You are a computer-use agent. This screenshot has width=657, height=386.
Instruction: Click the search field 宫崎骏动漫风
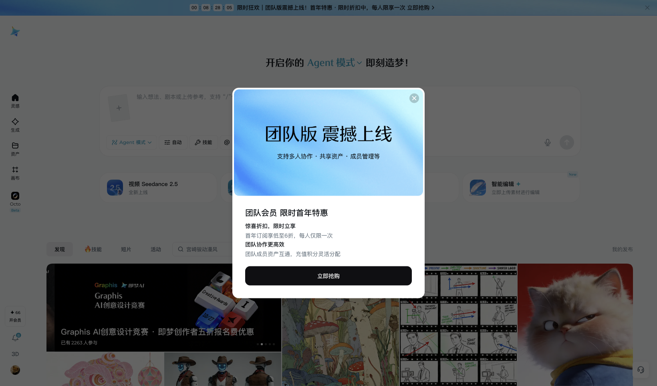click(x=202, y=249)
